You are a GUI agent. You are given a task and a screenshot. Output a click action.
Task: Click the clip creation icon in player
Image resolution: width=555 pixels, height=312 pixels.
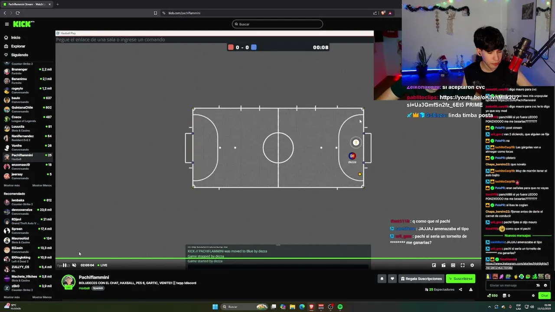pos(444,265)
